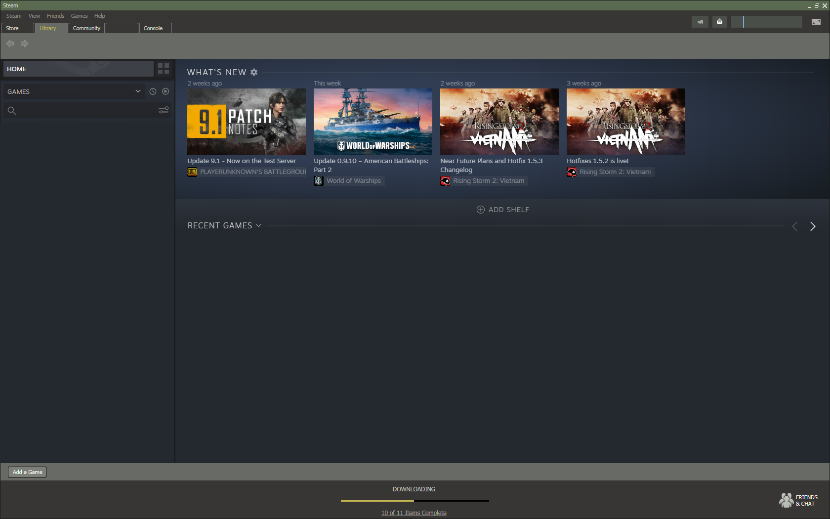Viewport: 830px width, 519px height.
Task: Open screenshot manager icon top right
Action: pyautogui.click(x=816, y=22)
